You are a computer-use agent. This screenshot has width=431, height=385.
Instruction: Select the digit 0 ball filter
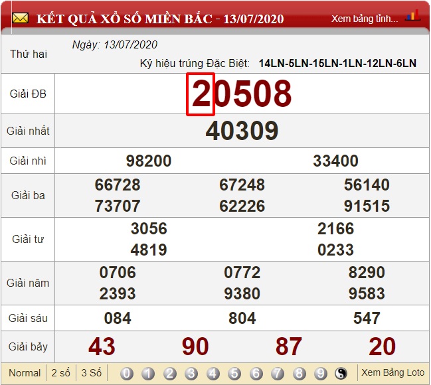[x=127, y=373]
